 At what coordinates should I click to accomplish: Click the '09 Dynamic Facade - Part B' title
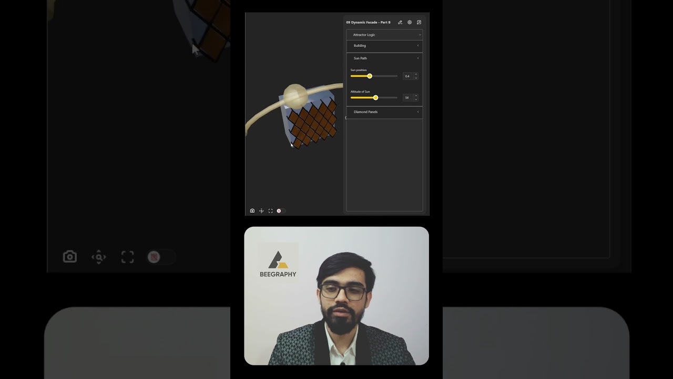pyautogui.click(x=368, y=23)
